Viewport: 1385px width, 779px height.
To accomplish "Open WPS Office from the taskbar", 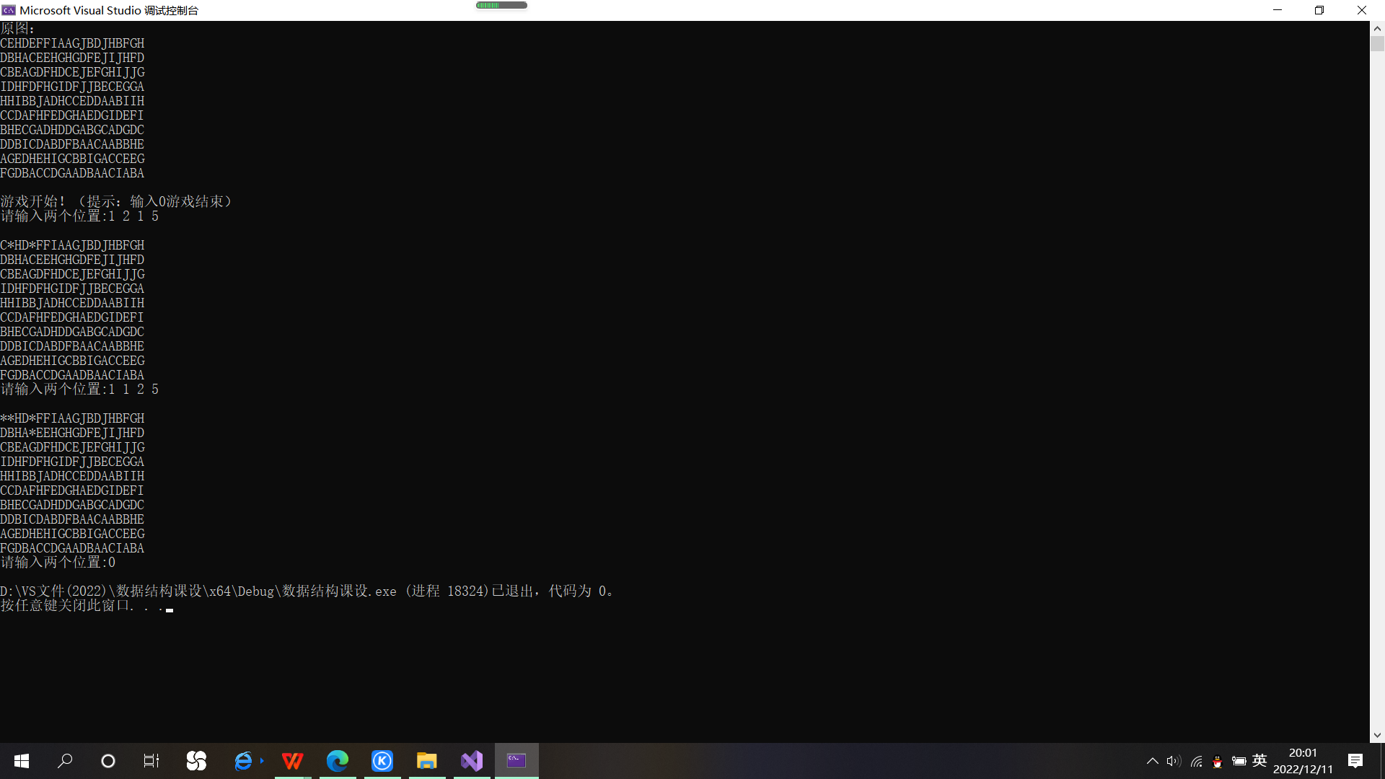I will click(x=292, y=761).
